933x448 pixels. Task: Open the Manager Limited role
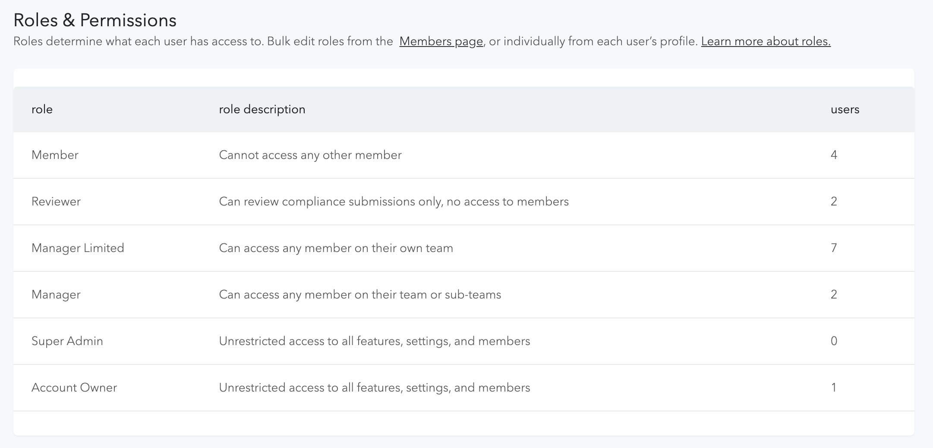coord(78,248)
